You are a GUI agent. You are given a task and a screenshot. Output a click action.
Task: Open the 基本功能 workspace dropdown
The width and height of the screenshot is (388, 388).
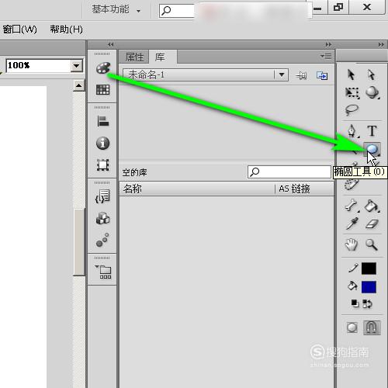[116, 9]
